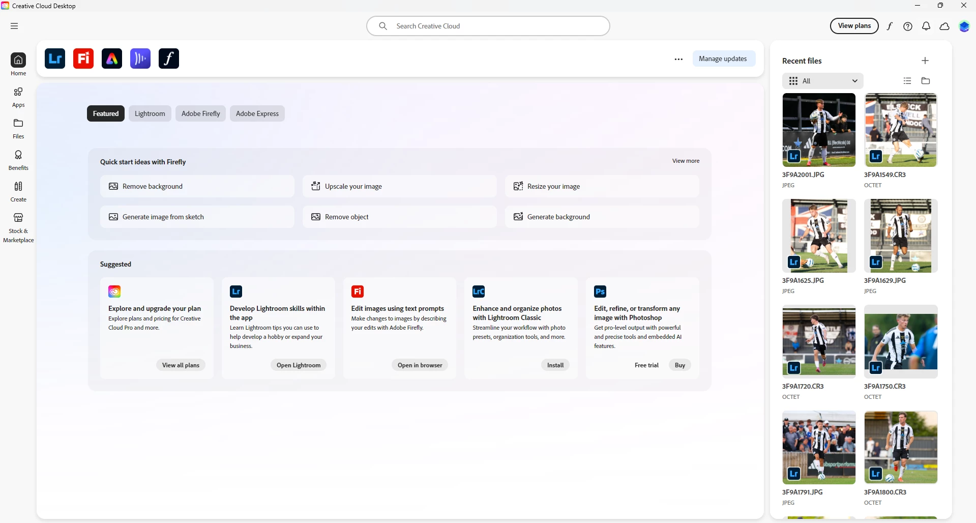Click the 'Recent files' heading
Viewport: 976px width, 523px height.
pyautogui.click(x=802, y=61)
